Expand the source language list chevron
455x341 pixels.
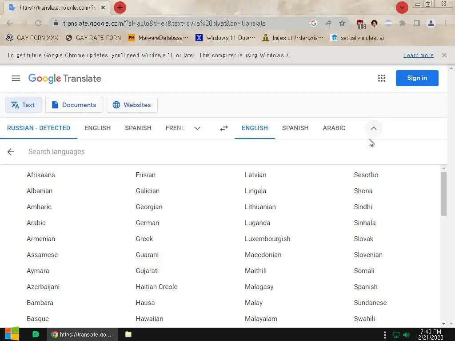tap(197, 128)
